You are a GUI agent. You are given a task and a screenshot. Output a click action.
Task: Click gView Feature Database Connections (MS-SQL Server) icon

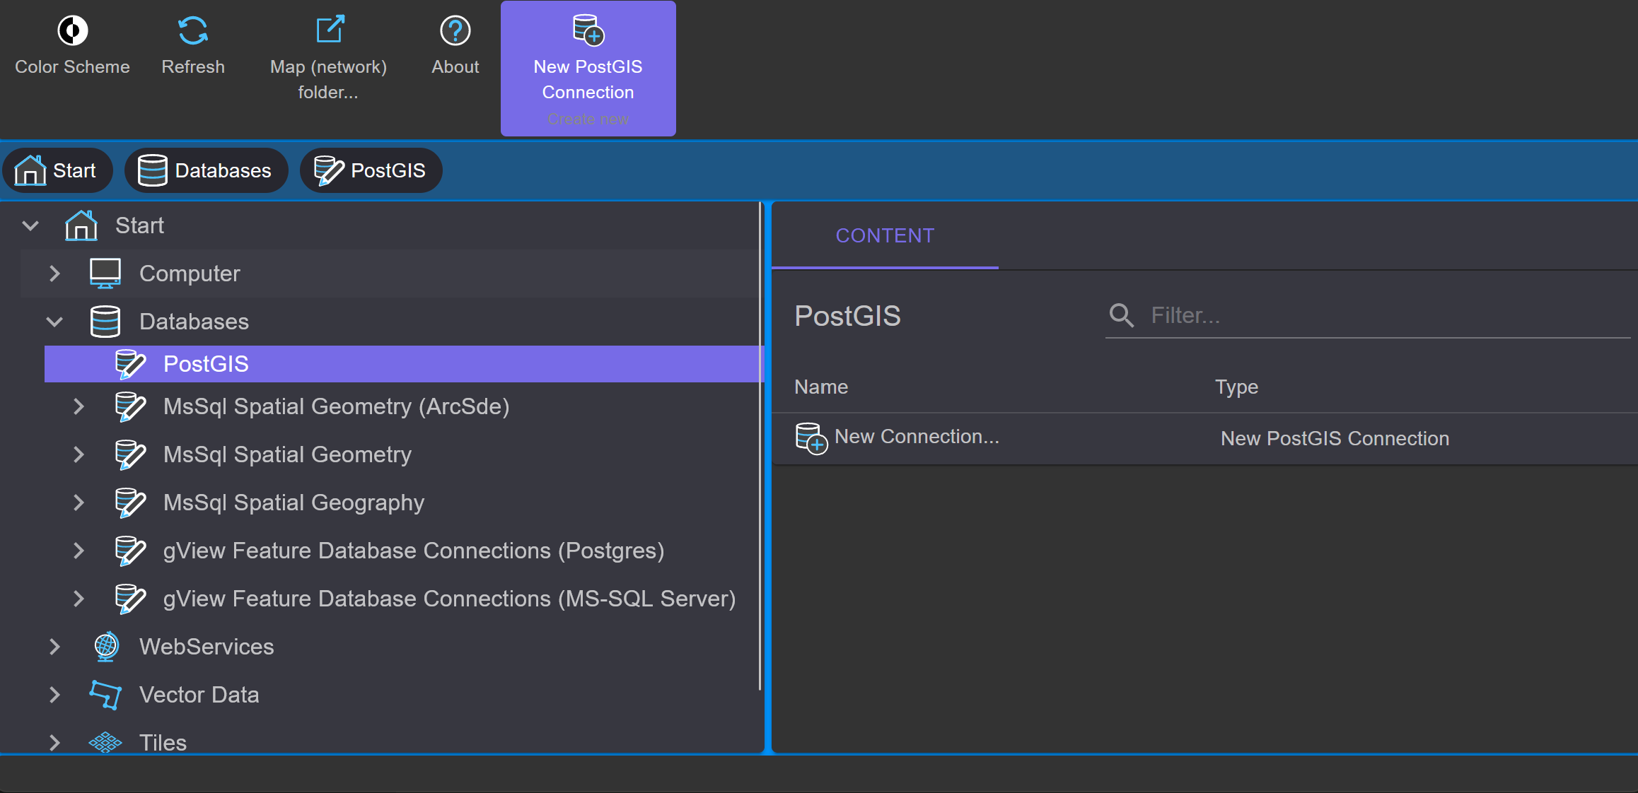click(130, 599)
